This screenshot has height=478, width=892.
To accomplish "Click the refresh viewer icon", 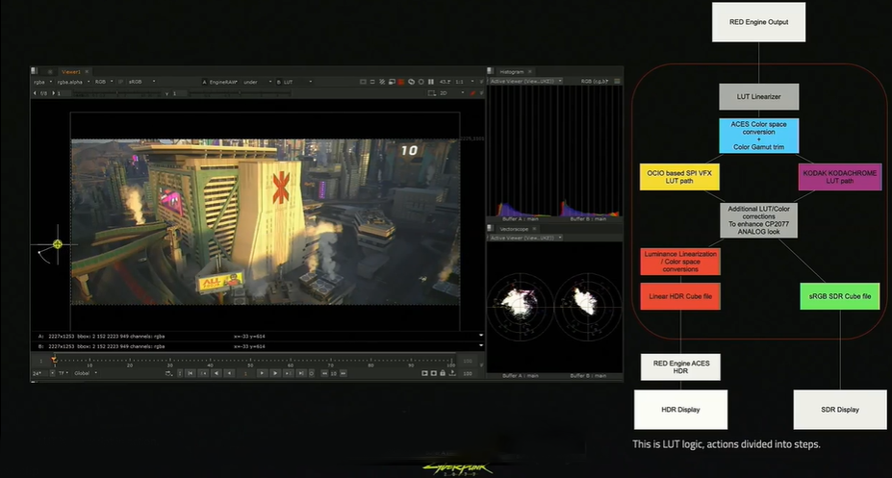I will click(411, 82).
